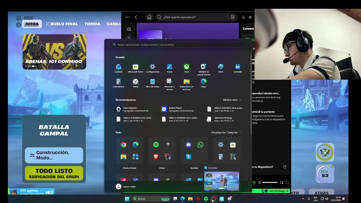Open pinned Explorador de archivos
The height and width of the screenshot is (203, 361).
point(186,84)
